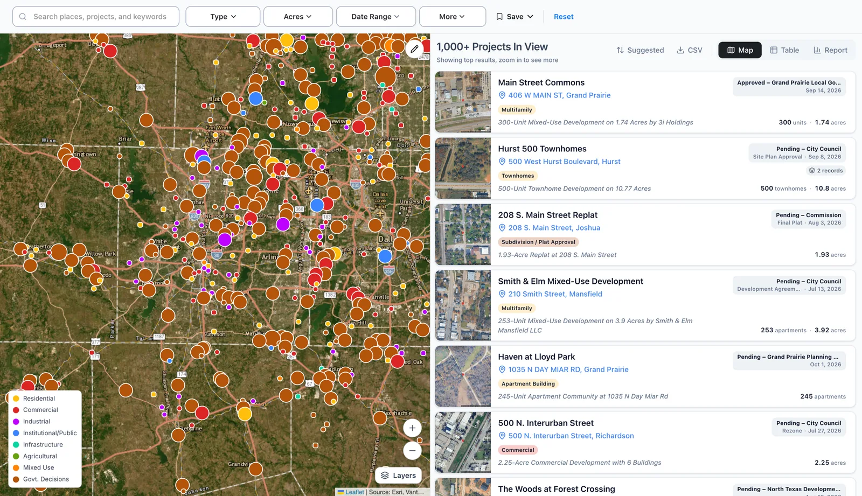Focus the search places and keywords field
This screenshot has width=862, height=496.
[96, 17]
